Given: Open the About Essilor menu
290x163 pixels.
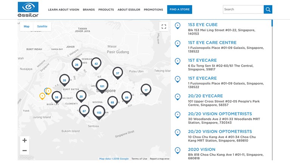Looking at the screenshot, I should click(x=129, y=9).
